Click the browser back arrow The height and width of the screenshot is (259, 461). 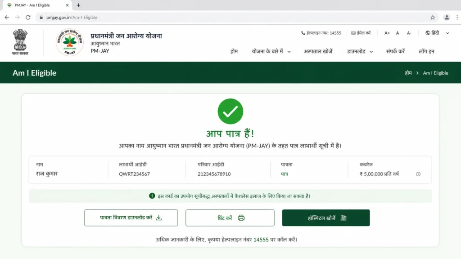point(7,18)
